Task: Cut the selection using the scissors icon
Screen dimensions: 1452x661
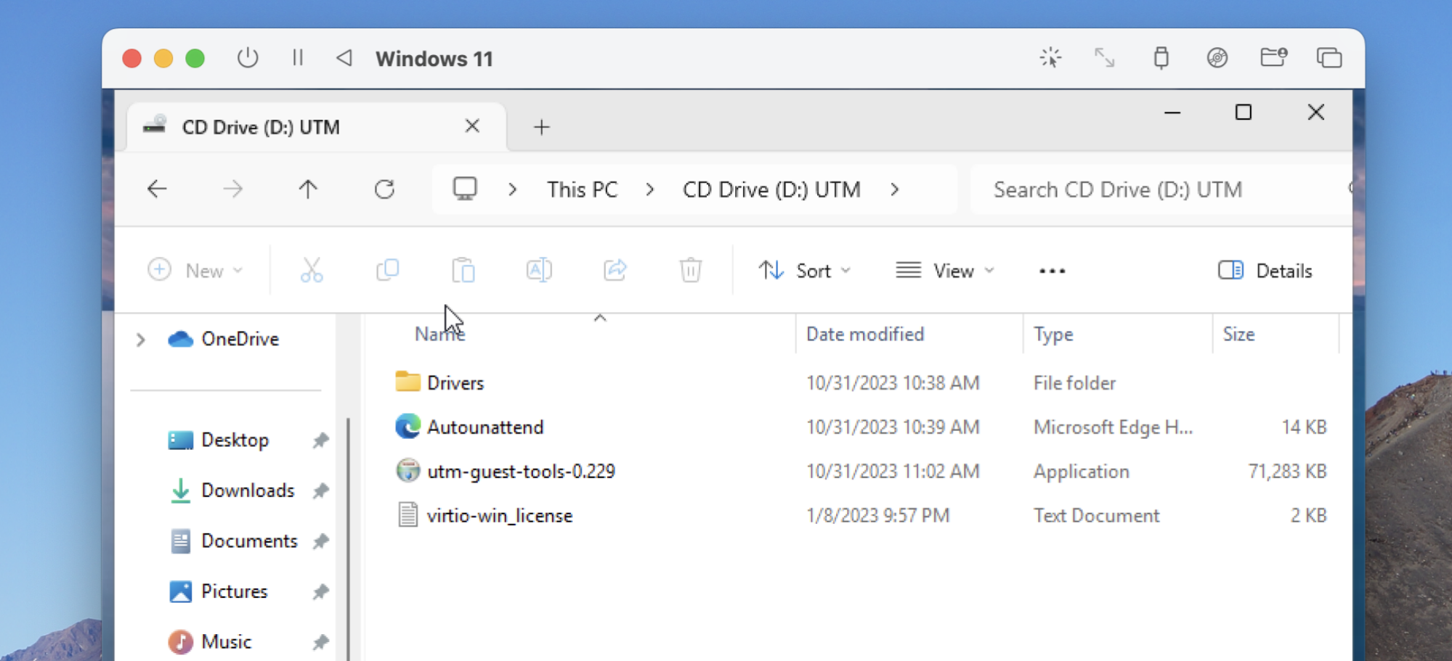Action: click(312, 270)
